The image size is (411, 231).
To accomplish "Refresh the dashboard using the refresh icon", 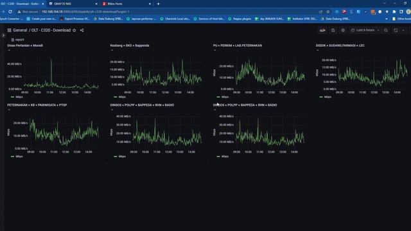I will (396, 30).
